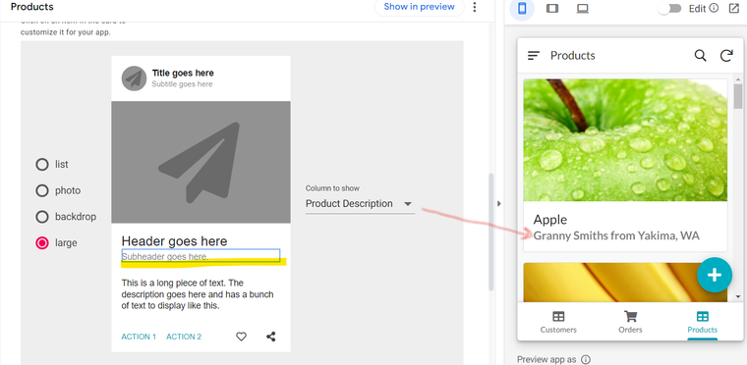Open preview in new window icon
This screenshot has width=747, height=365.
point(733,8)
